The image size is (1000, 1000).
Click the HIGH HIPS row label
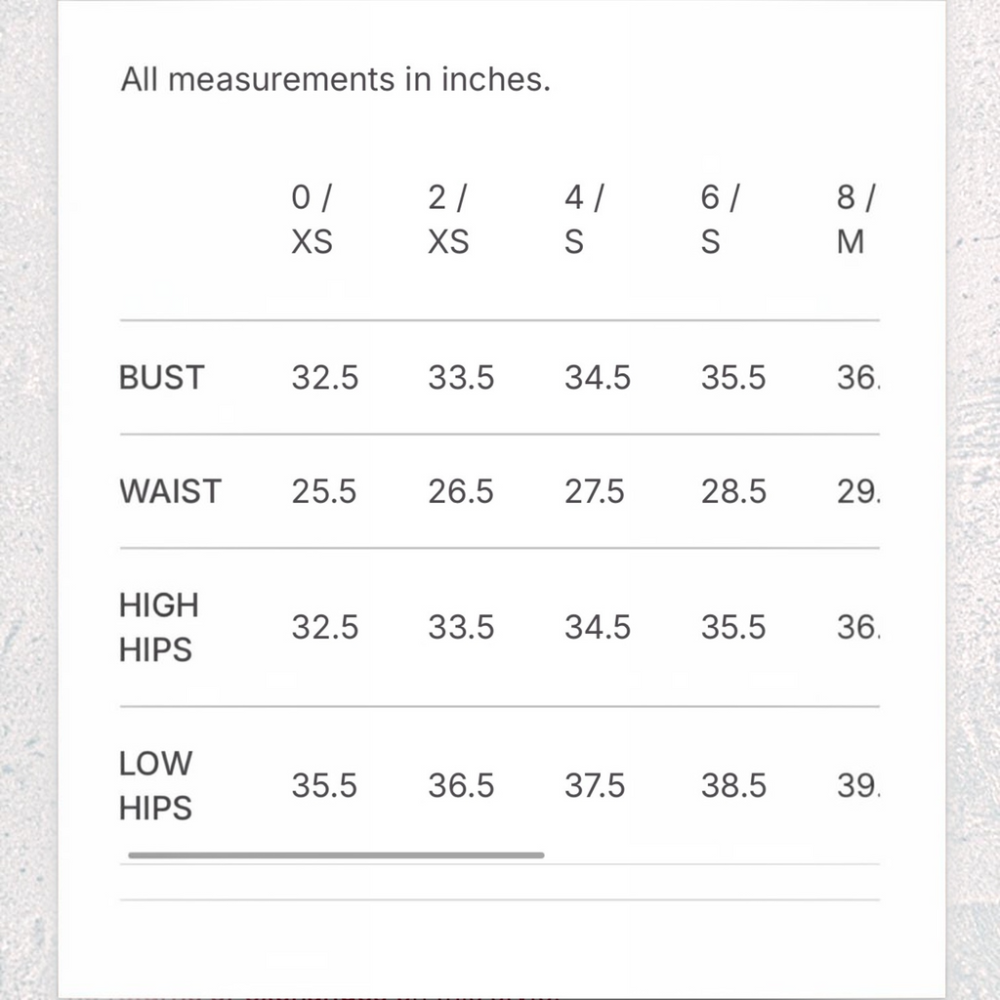[x=159, y=628]
